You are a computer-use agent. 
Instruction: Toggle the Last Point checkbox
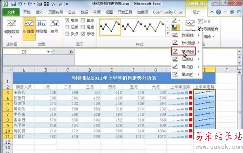pos(83,27)
